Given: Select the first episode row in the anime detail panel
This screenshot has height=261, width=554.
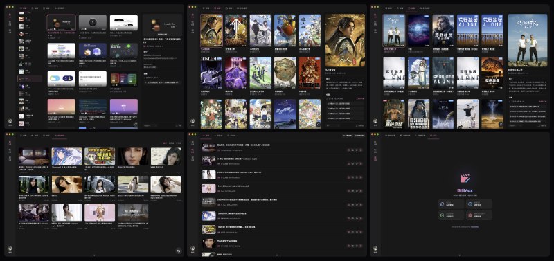Looking at the screenshot, I should click(345, 103).
